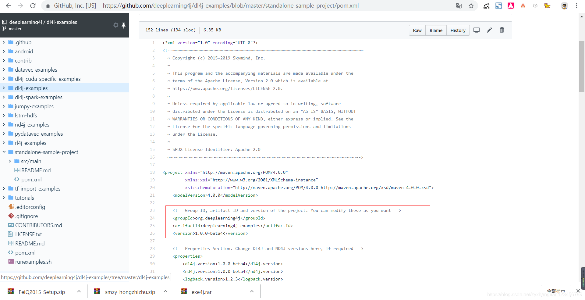585x300 pixels.
Task: Click the artifactId deeplearning4j-examples line
Action: coord(232,226)
